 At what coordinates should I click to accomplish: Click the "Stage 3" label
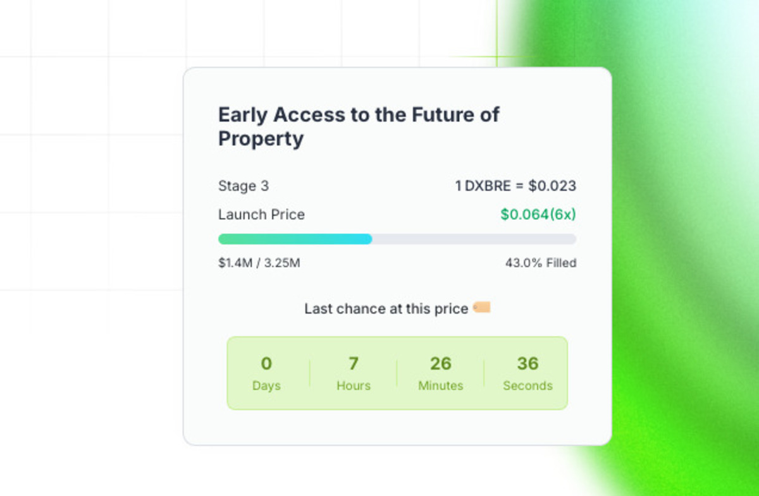(244, 186)
